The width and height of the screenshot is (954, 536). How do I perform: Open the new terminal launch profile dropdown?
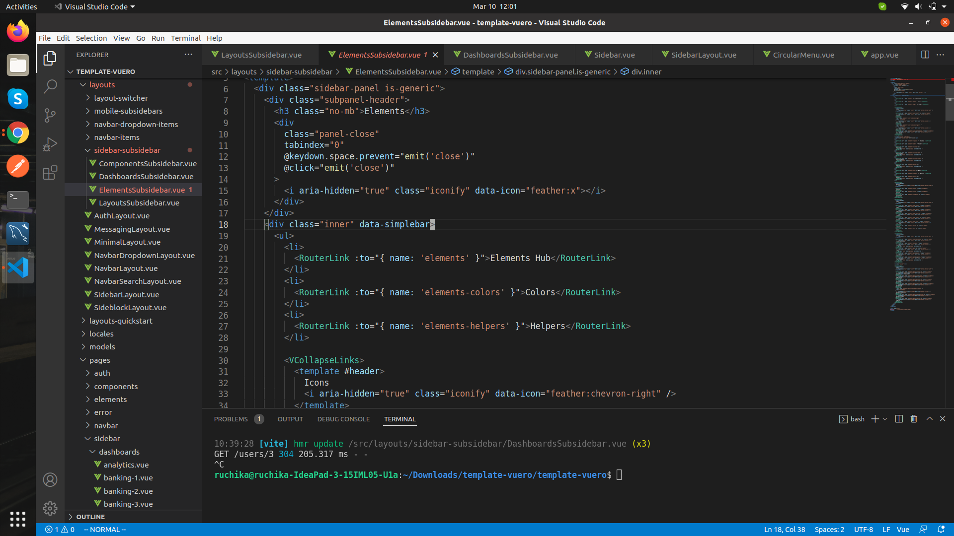point(885,419)
